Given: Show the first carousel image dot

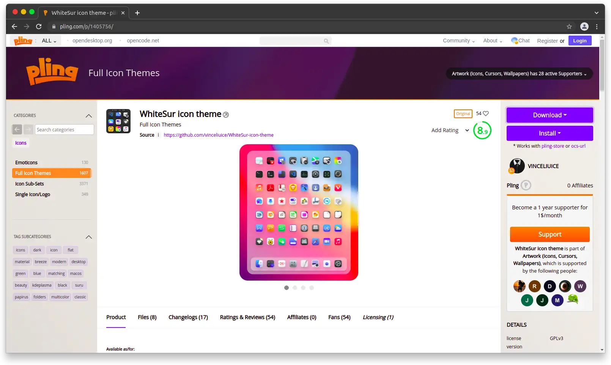Looking at the screenshot, I should 287,288.
